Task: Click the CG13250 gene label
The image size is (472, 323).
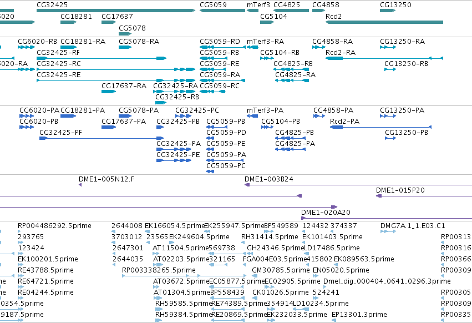Action: [395, 5]
